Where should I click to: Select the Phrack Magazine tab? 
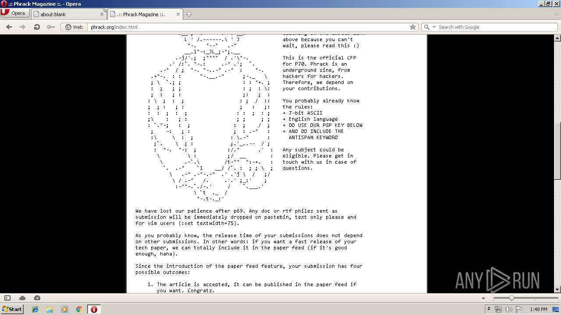[x=145, y=14]
